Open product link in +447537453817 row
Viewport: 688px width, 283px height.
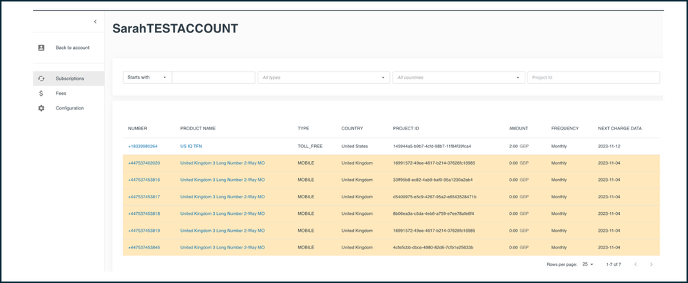[x=222, y=196]
